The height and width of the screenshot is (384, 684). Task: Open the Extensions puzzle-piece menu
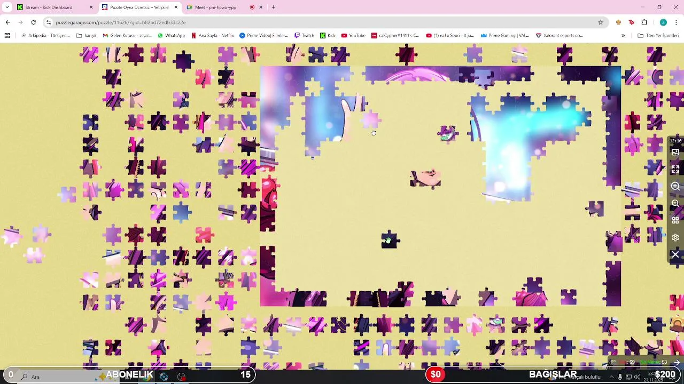[644, 22]
